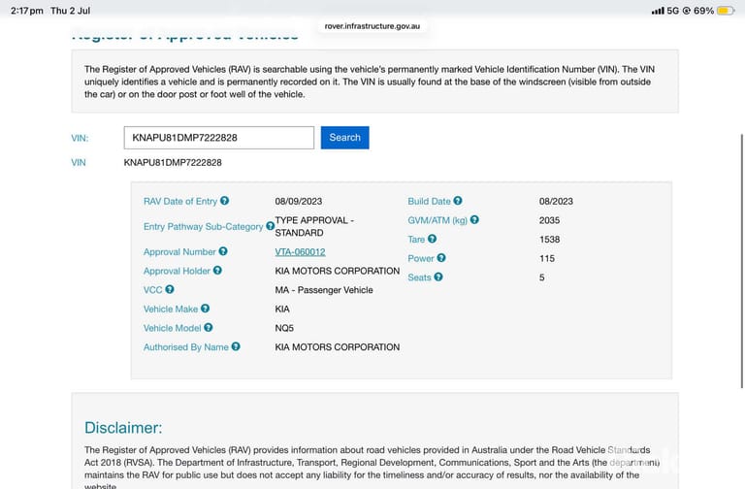Viewport: 745px width, 489px height.
Task: Select the Build Date value 08/2023
Action: [556, 201]
